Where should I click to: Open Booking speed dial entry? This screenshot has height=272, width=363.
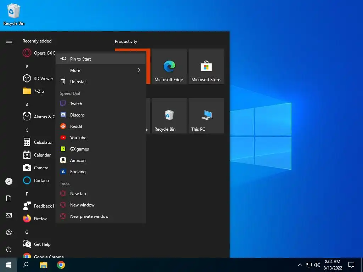101,172
